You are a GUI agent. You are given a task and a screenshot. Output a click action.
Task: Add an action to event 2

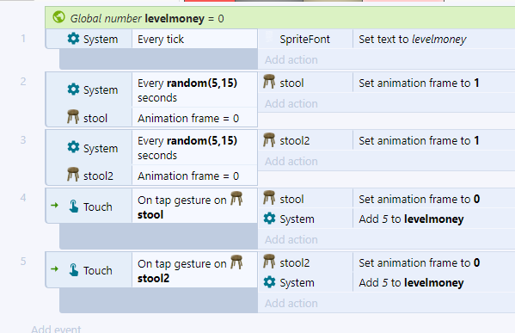click(291, 103)
